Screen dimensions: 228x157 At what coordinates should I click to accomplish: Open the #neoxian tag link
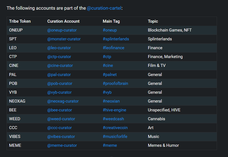111,101
